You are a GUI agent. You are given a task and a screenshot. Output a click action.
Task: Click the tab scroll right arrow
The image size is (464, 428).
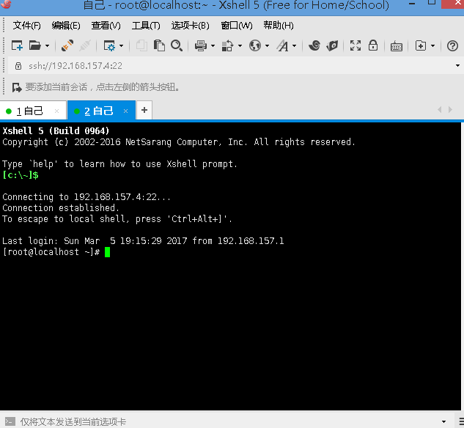(x=450, y=110)
